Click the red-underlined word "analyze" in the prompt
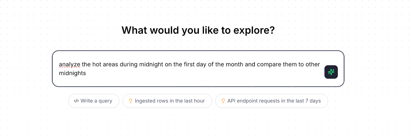The image size is (411, 136). point(69,64)
